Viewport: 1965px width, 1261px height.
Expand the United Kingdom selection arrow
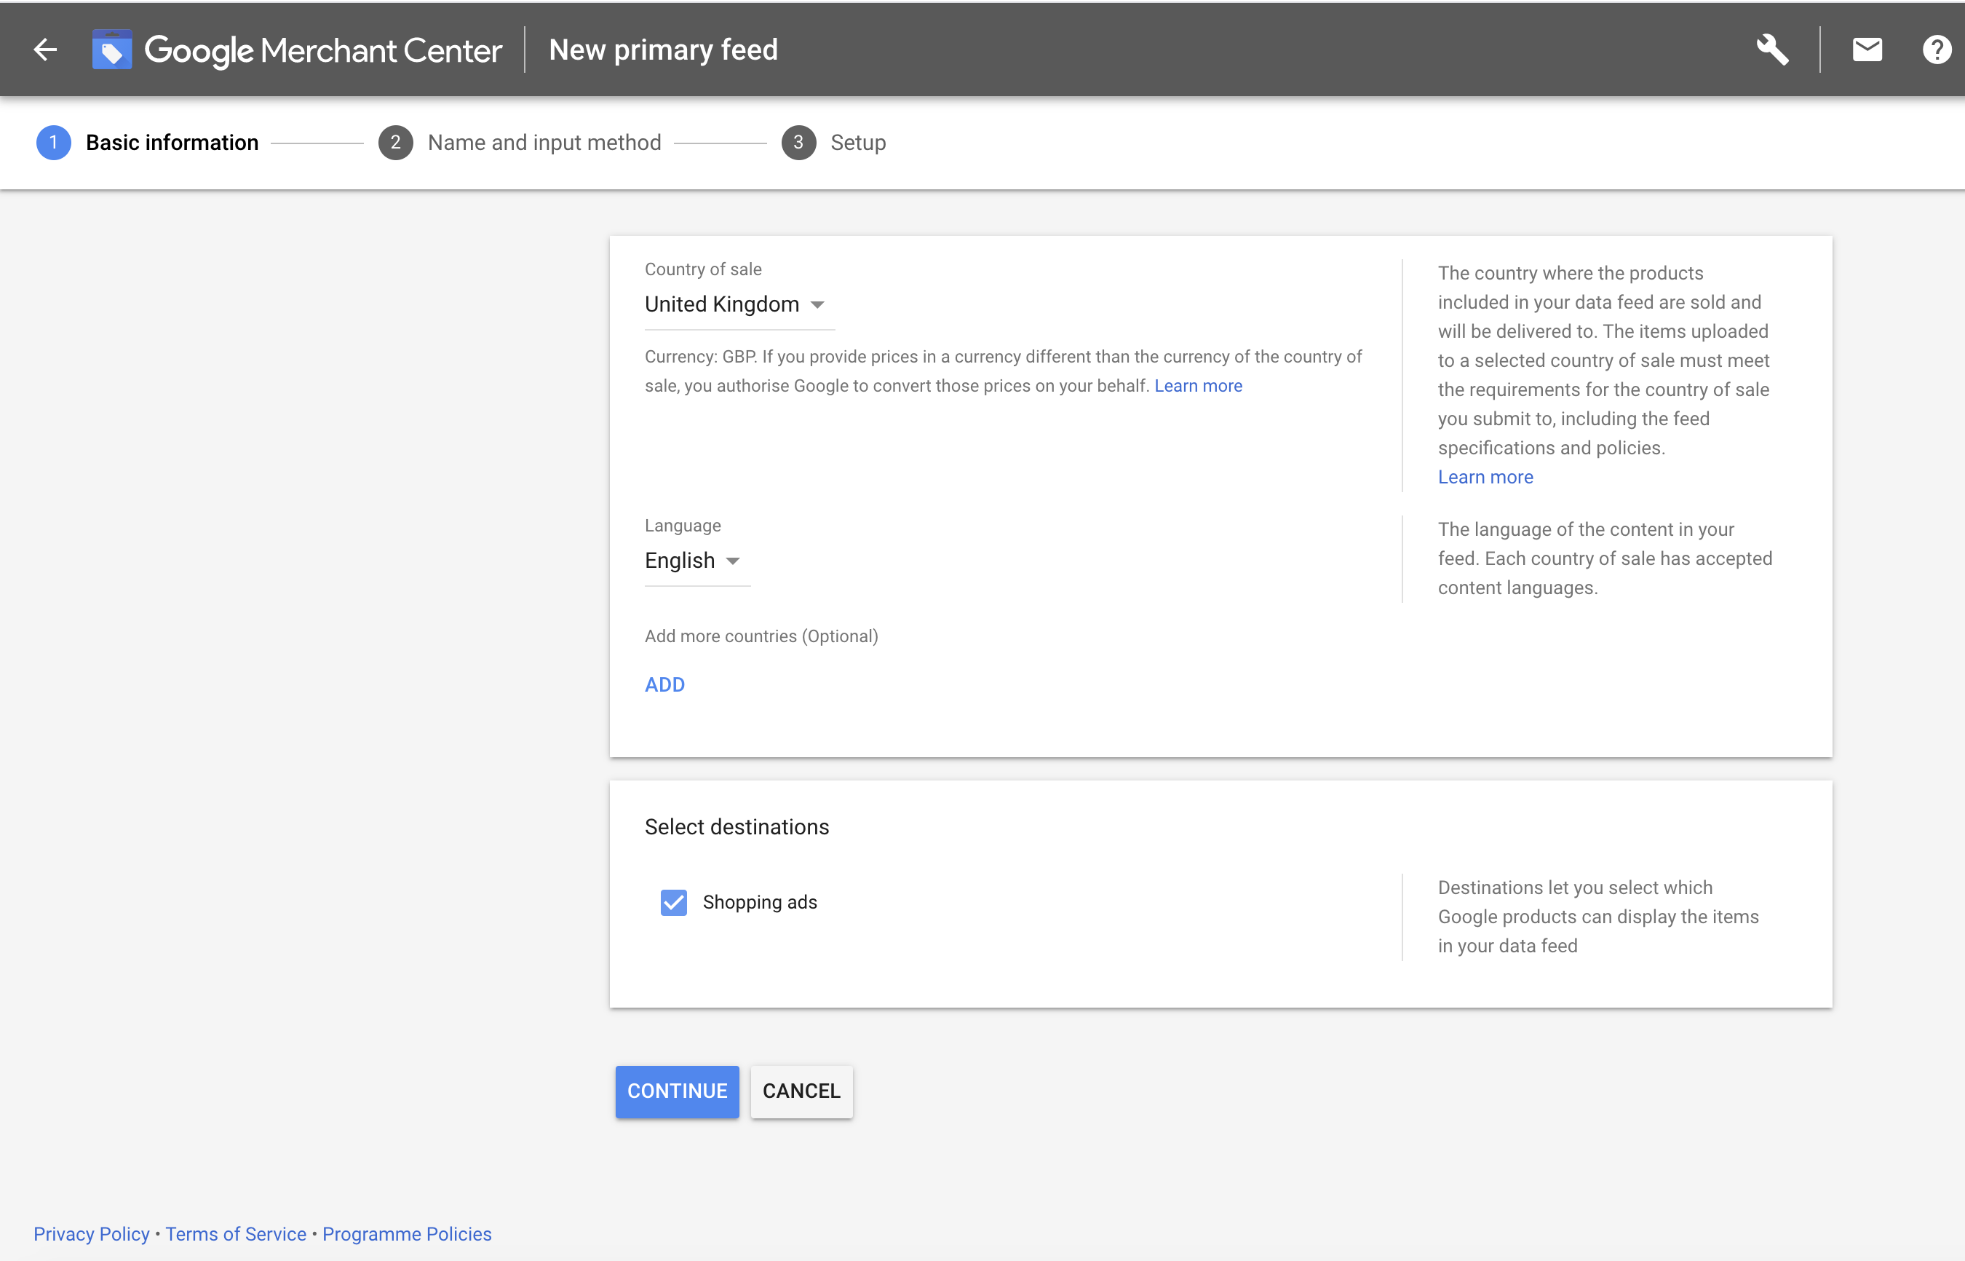point(817,304)
